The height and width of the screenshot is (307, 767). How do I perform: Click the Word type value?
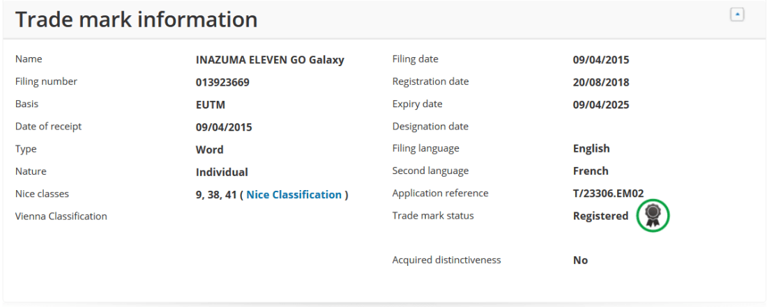pos(209,150)
